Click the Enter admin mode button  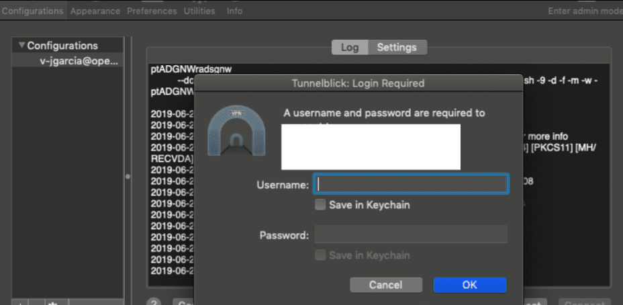(x=585, y=11)
